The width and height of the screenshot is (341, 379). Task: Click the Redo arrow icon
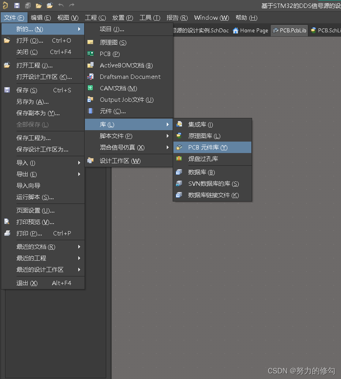coord(72,5)
